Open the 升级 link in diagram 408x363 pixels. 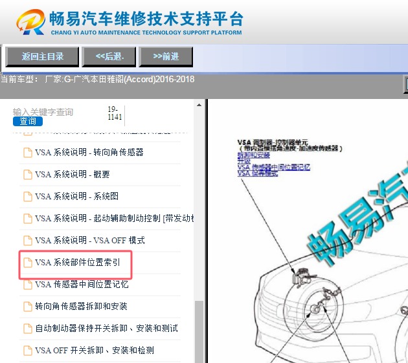coord(244,161)
